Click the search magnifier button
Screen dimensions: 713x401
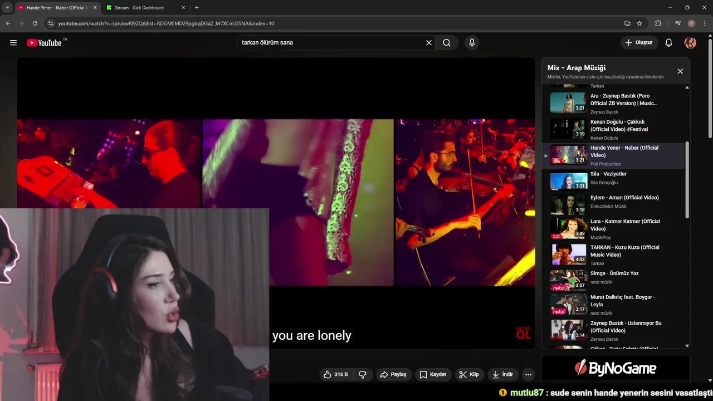[447, 43]
